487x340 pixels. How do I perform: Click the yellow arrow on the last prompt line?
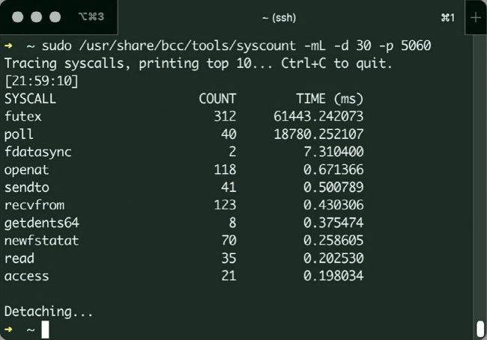[8, 330]
